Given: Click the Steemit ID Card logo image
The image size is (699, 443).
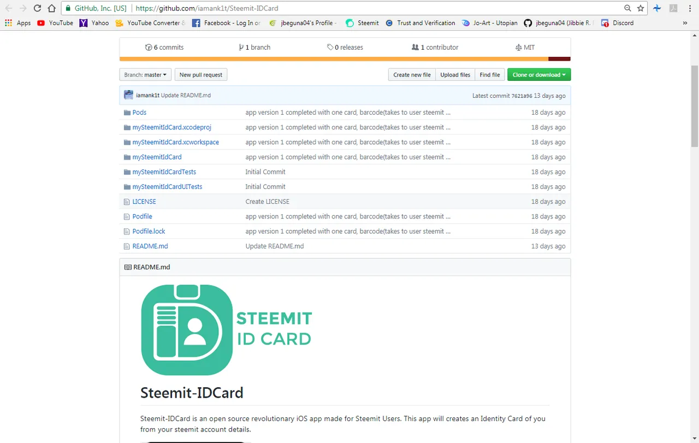Looking at the screenshot, I should coord(227,329).
